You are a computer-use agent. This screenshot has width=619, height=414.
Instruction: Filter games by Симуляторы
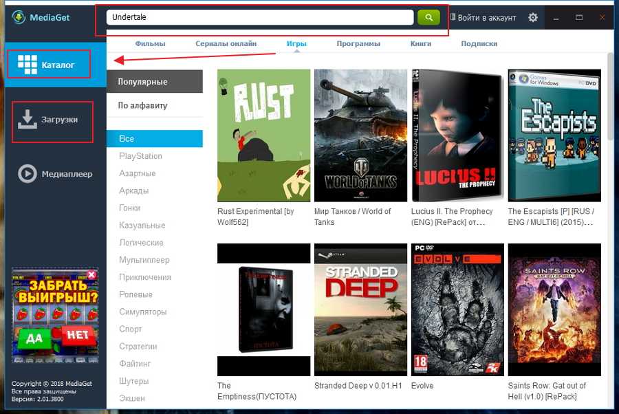pyautogui.click(x=143, y=312)
